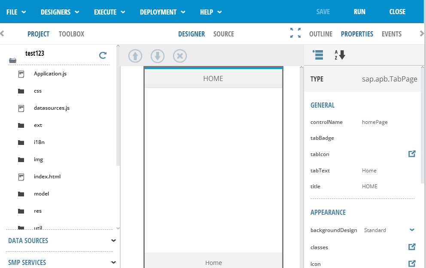Click the RUN button
Viewport: 426px width, 268px height.
(x=359, y=12)
